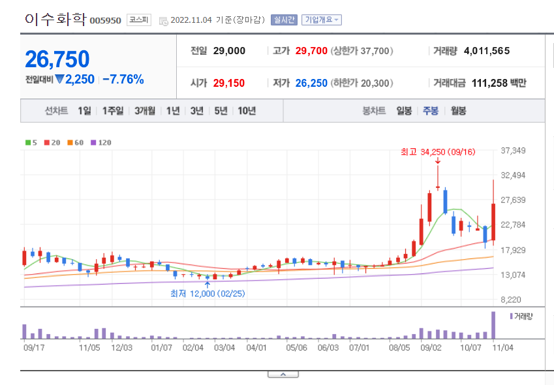
Task: Click the 8,220 price axis label
Action: [x=510, y=300]
